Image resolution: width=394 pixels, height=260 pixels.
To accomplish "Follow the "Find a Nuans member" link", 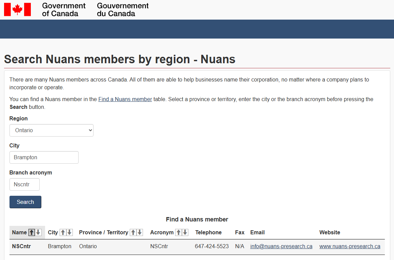I will tap(125, 99).
